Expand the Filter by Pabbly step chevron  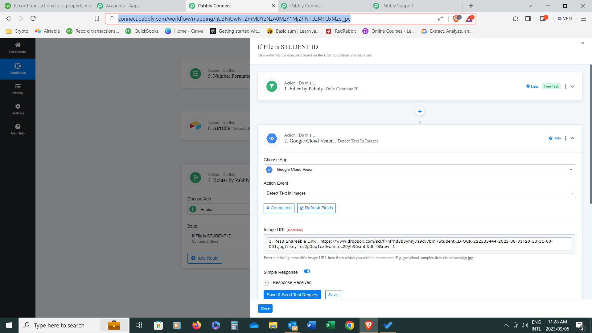573,86
